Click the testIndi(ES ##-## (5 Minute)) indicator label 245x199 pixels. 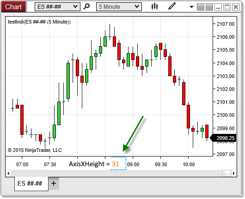39,22
